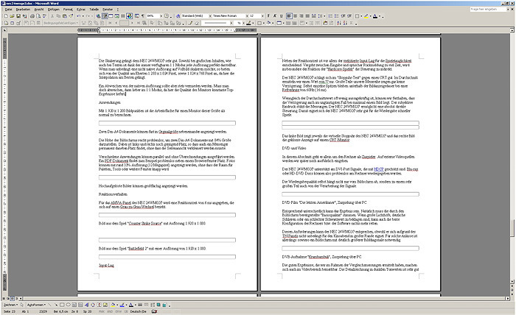Open the Extras menu
This screenshot has height=315, width=516.
click(x=81, y=10)
